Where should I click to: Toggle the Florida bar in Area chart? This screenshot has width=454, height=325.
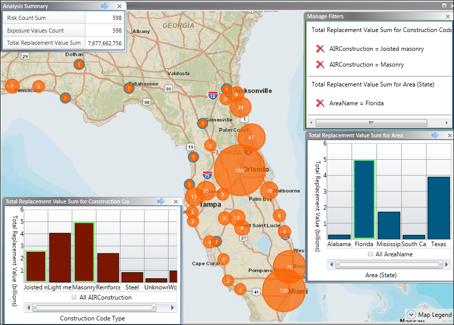364,199
